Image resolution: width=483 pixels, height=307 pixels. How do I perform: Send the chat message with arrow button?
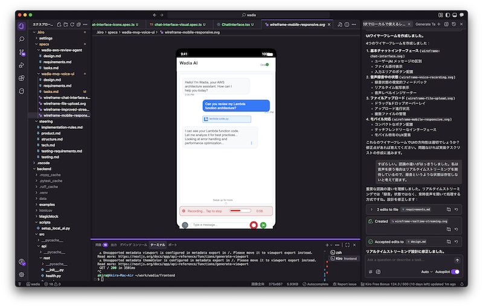[x=457, y=260]
